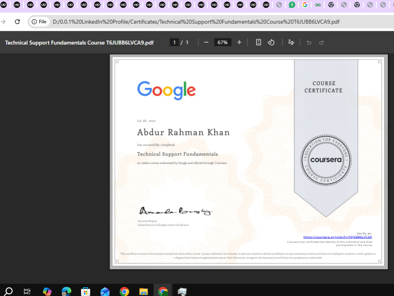Zoom in the PDF with plus button
Image resolution: width=394 pixels, height=296 pixels.
239,42
